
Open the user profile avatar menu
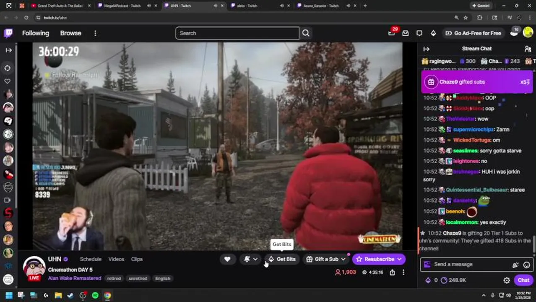point(528,33)
